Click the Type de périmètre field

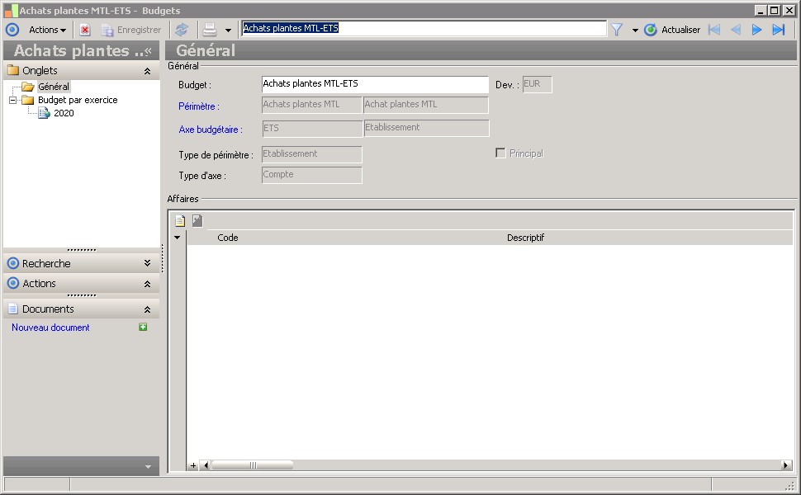click(x=311, y=154)
